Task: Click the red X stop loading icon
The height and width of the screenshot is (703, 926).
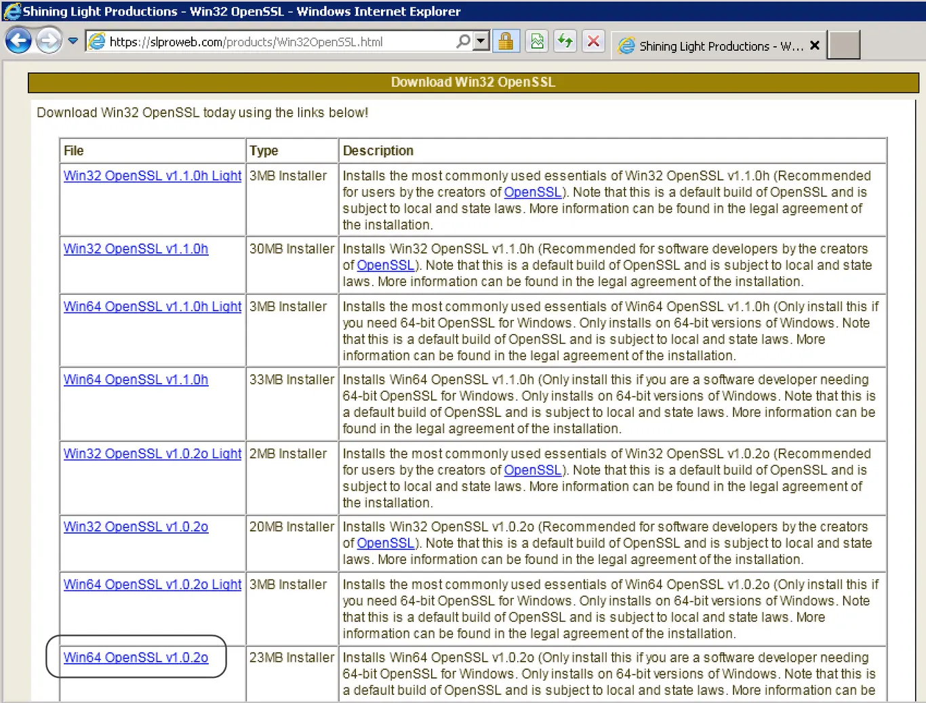Action: [x=594, y=41]
